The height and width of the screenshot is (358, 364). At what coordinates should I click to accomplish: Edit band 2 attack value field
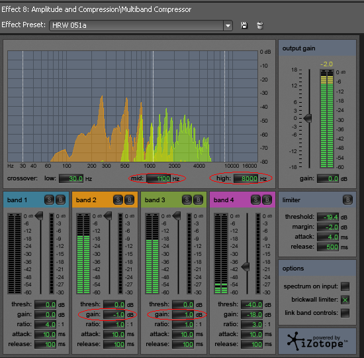click(x=114, y=334)
